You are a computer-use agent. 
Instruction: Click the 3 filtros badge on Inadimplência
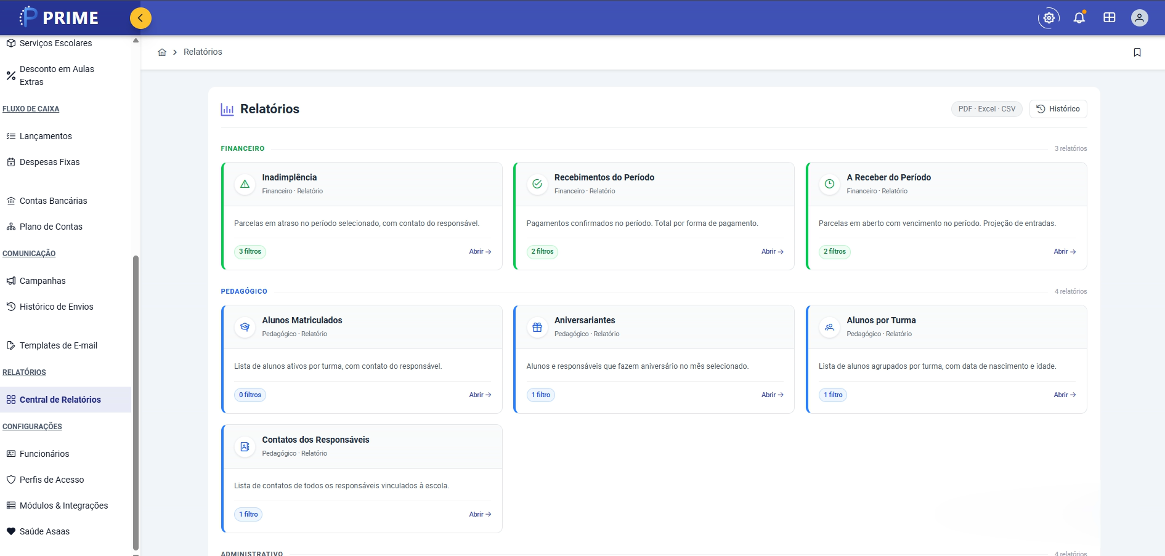tap(250, 252)
